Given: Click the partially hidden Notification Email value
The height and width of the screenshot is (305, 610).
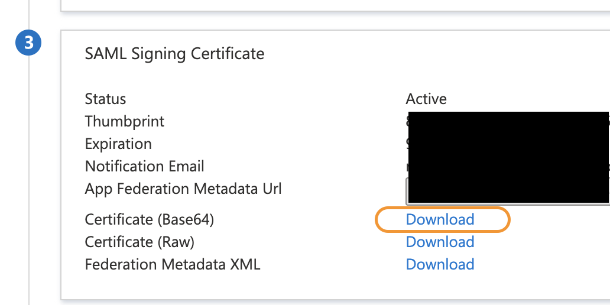Looking at the screenshot, I should click(x=407, y=167).
